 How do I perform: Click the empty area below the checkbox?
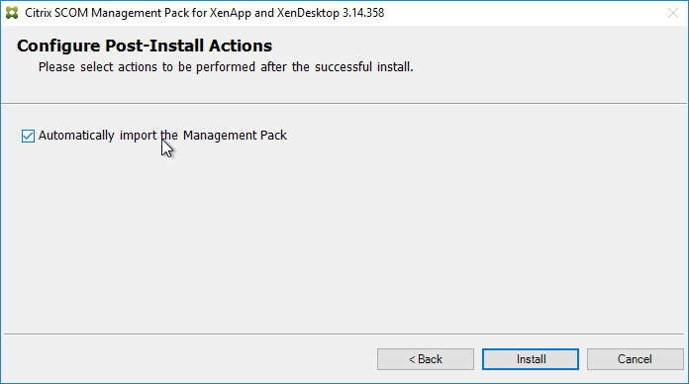click(x=343, y=238)
